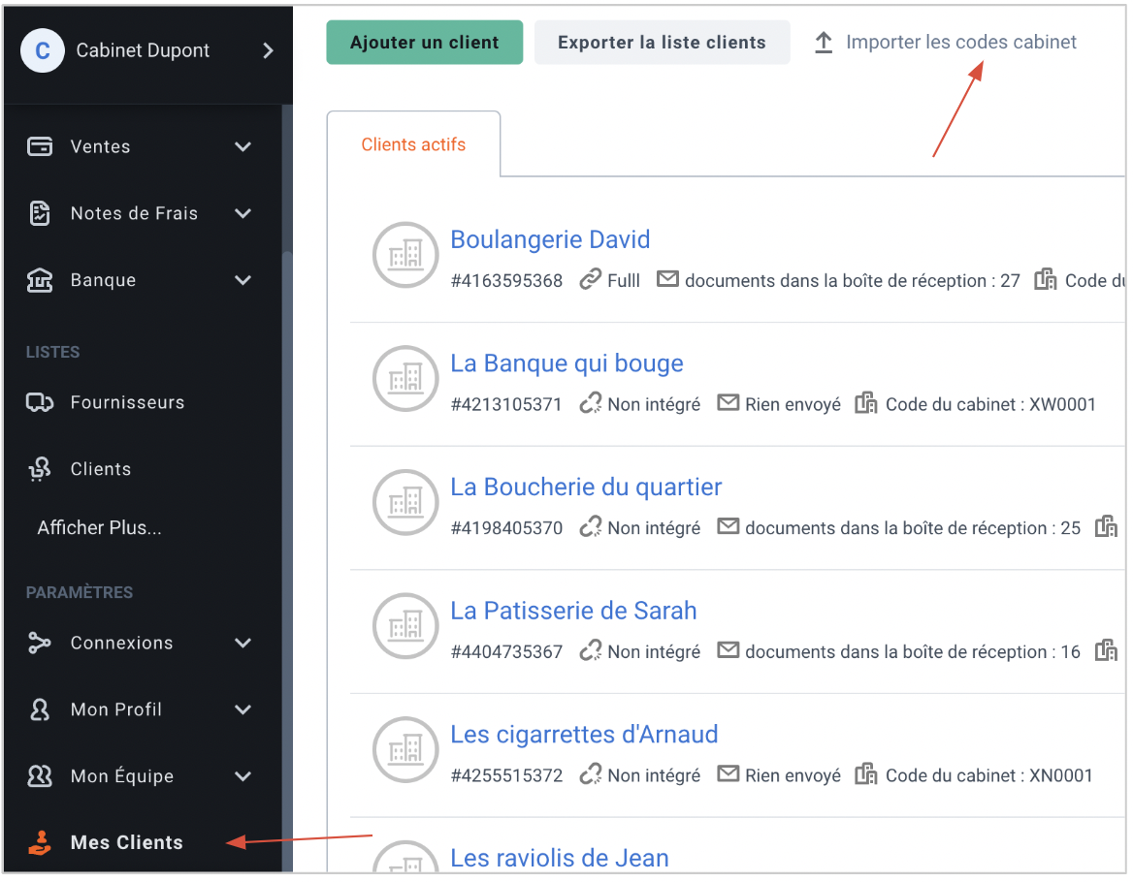Click the Ventes card icon
The width and height of the screenshot is (1133, 882).
pos(40,146)
